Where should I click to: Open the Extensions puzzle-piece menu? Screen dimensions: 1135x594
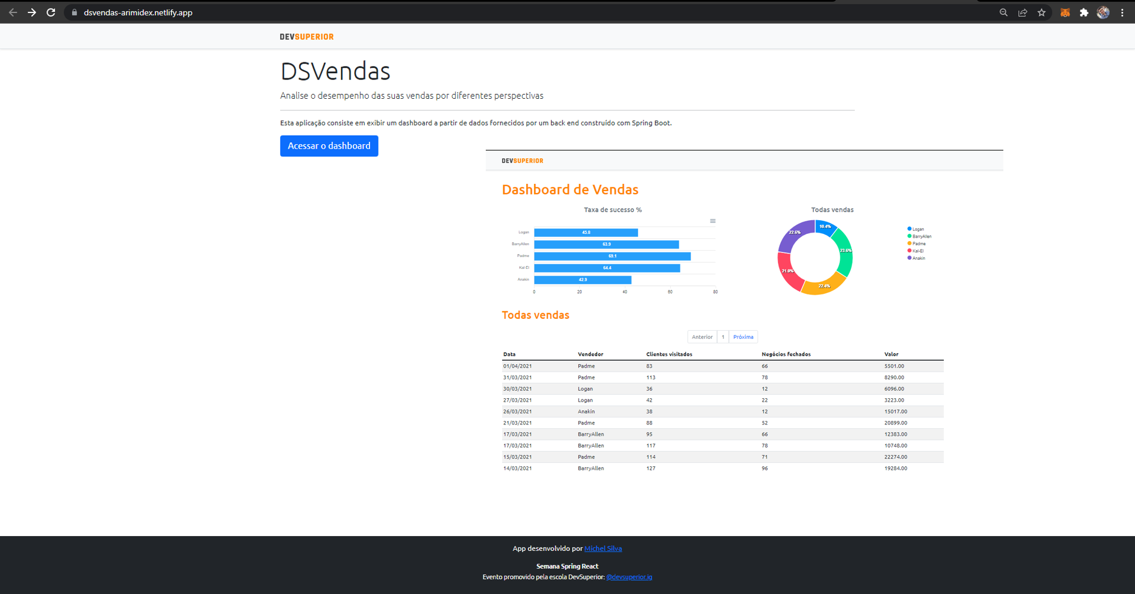click(1084, 12)
